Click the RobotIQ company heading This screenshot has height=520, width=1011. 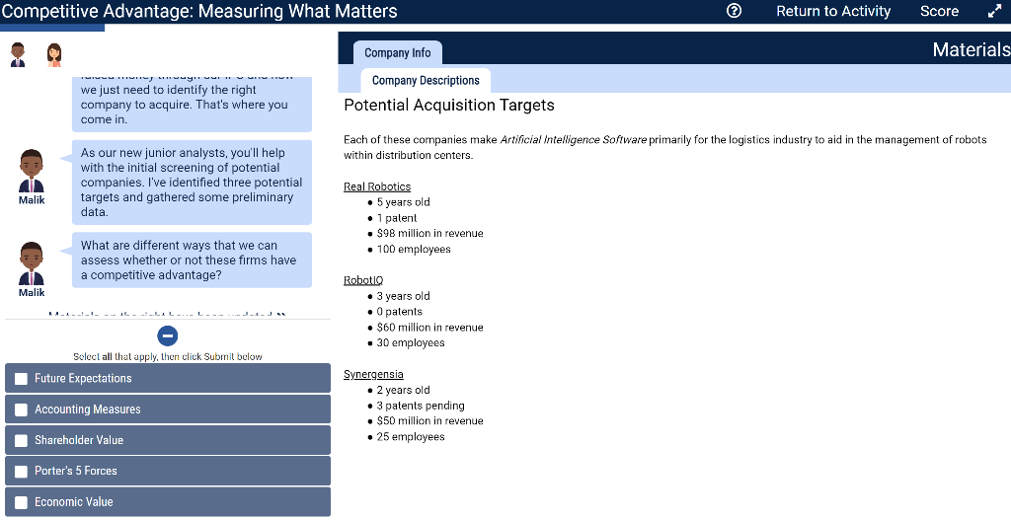(x=363, y=280)
